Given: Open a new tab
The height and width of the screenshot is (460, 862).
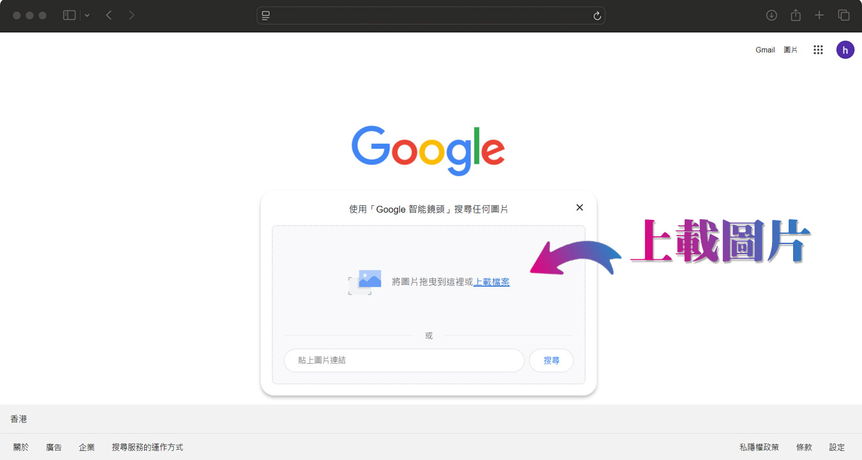Looking at the screenshot, I should (x=819, y=15).
